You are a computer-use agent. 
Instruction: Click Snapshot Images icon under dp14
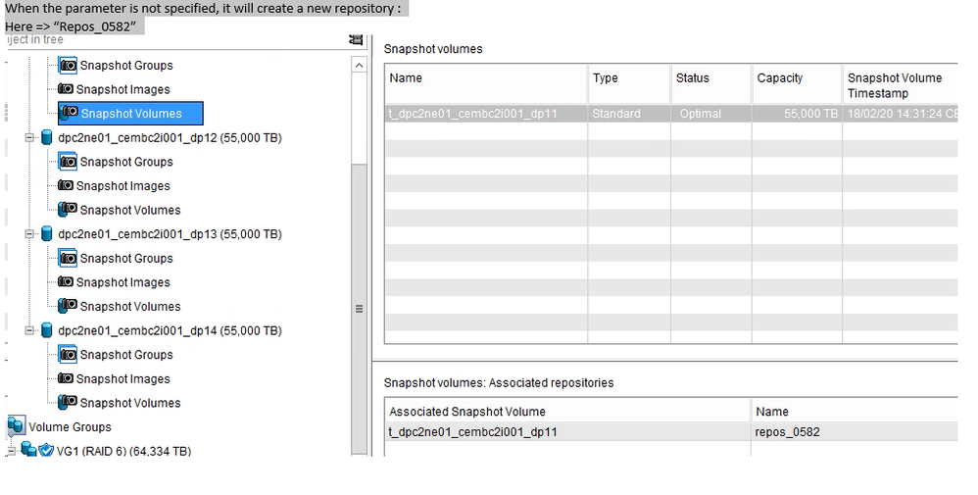[66, 378]
